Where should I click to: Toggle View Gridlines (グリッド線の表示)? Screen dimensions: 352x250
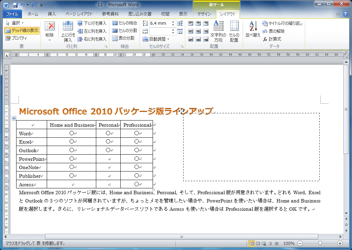(22, 31)
